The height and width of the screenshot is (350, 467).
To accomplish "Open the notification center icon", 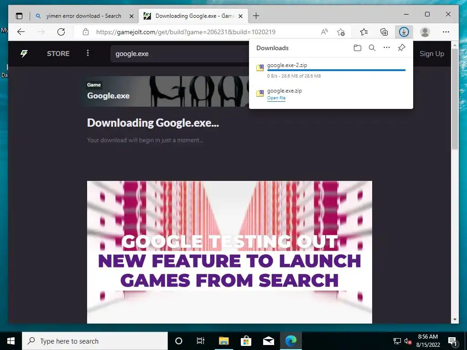I will pos(452,341).
